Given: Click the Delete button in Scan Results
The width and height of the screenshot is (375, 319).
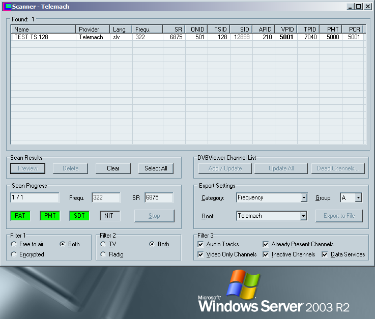Looking at the screenshot, I should (x=71, y=168).
